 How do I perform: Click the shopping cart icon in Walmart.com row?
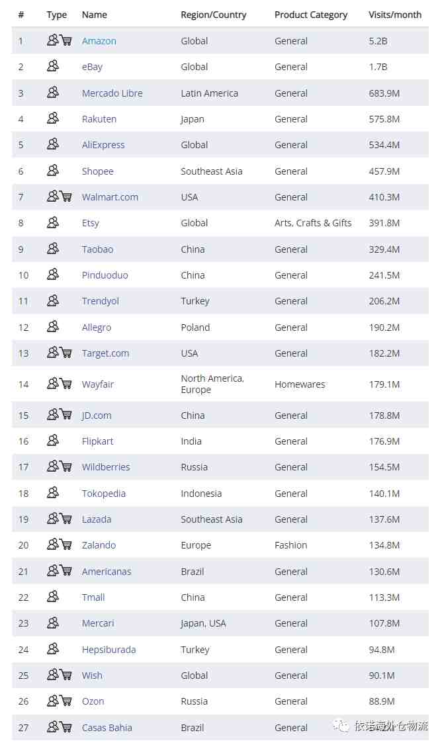[x=66, y=197]
